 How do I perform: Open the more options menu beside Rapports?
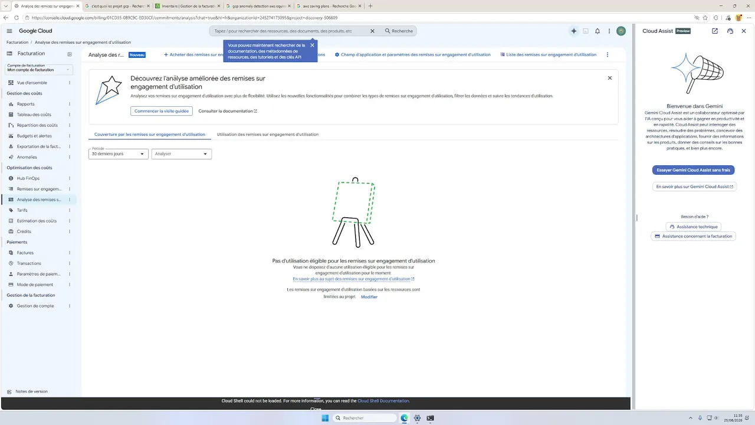point(70,104)
